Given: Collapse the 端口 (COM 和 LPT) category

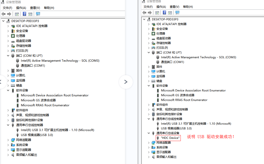Looking at the screenshot, I should click(x=8, y=55).
